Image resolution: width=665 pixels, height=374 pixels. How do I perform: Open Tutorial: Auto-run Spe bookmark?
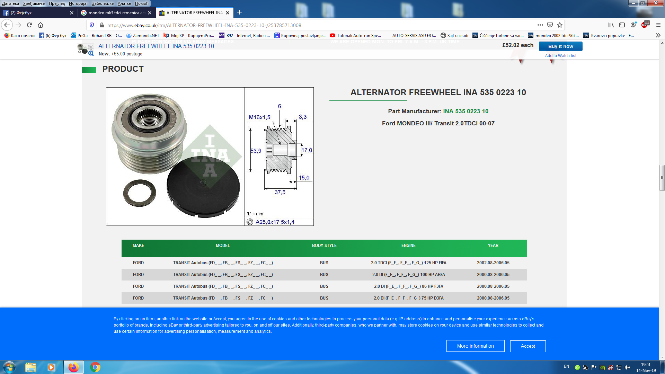click(355, 35)
